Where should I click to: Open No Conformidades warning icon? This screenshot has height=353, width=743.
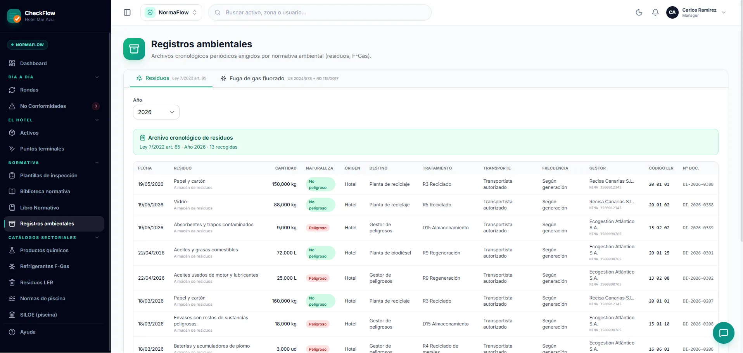(12, 106)
